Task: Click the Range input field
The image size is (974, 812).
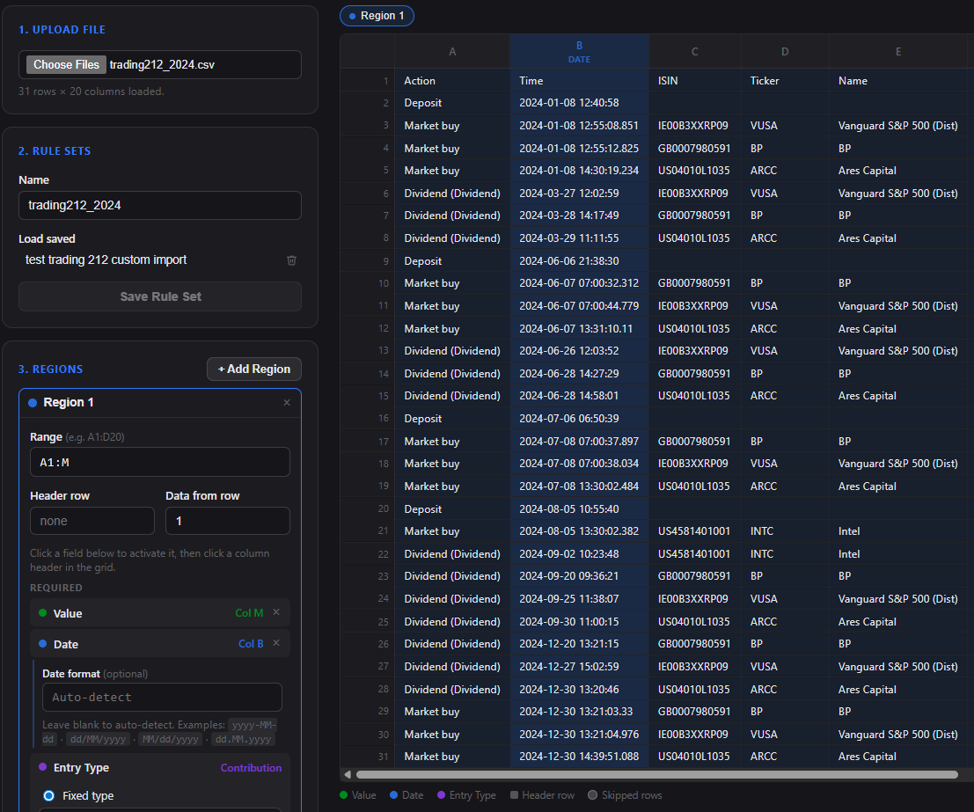Action: (x=160, y=462)
